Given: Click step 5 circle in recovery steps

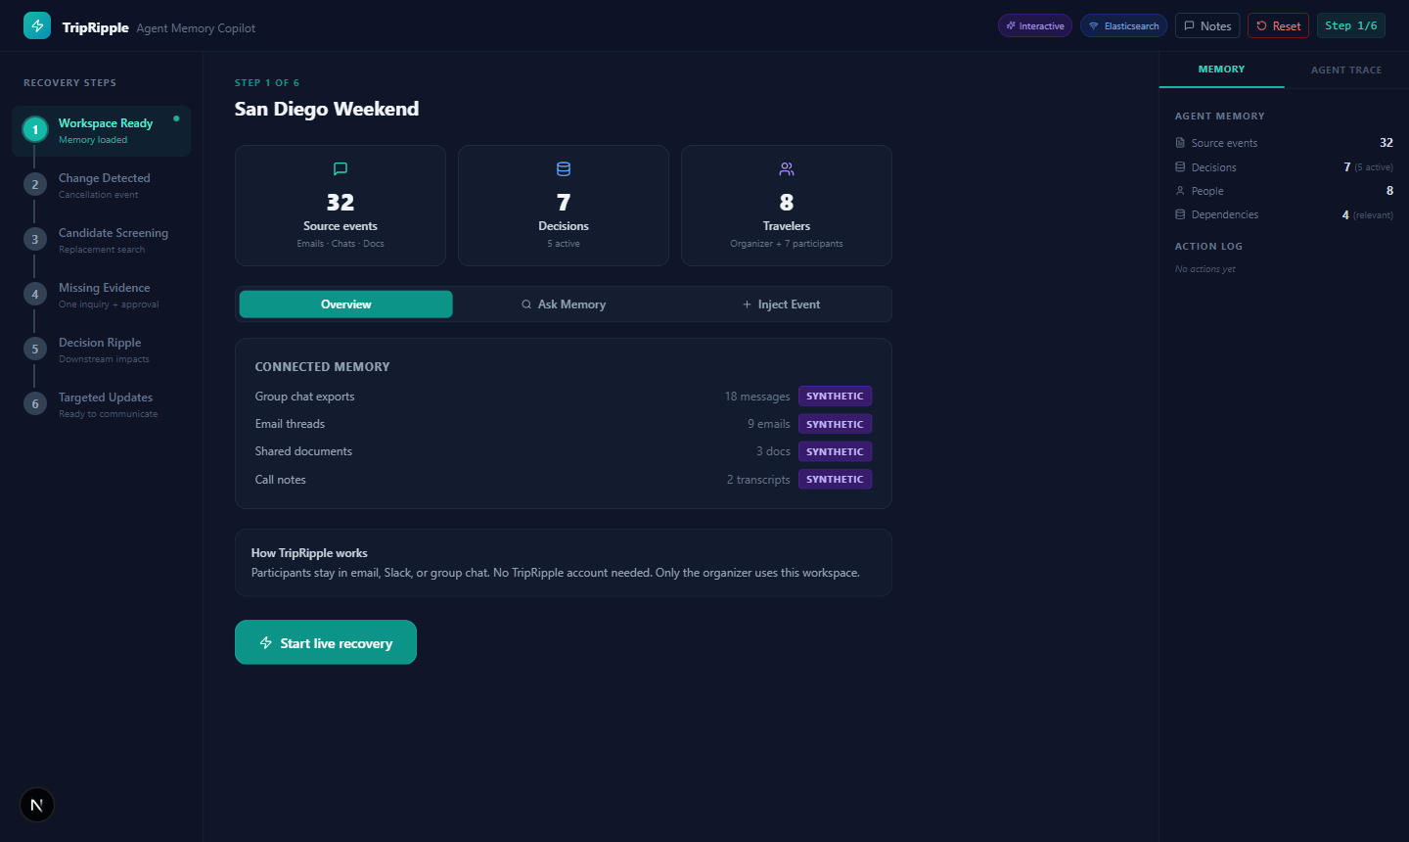Looking at the screenshot, I should click(x=35, y=349).
